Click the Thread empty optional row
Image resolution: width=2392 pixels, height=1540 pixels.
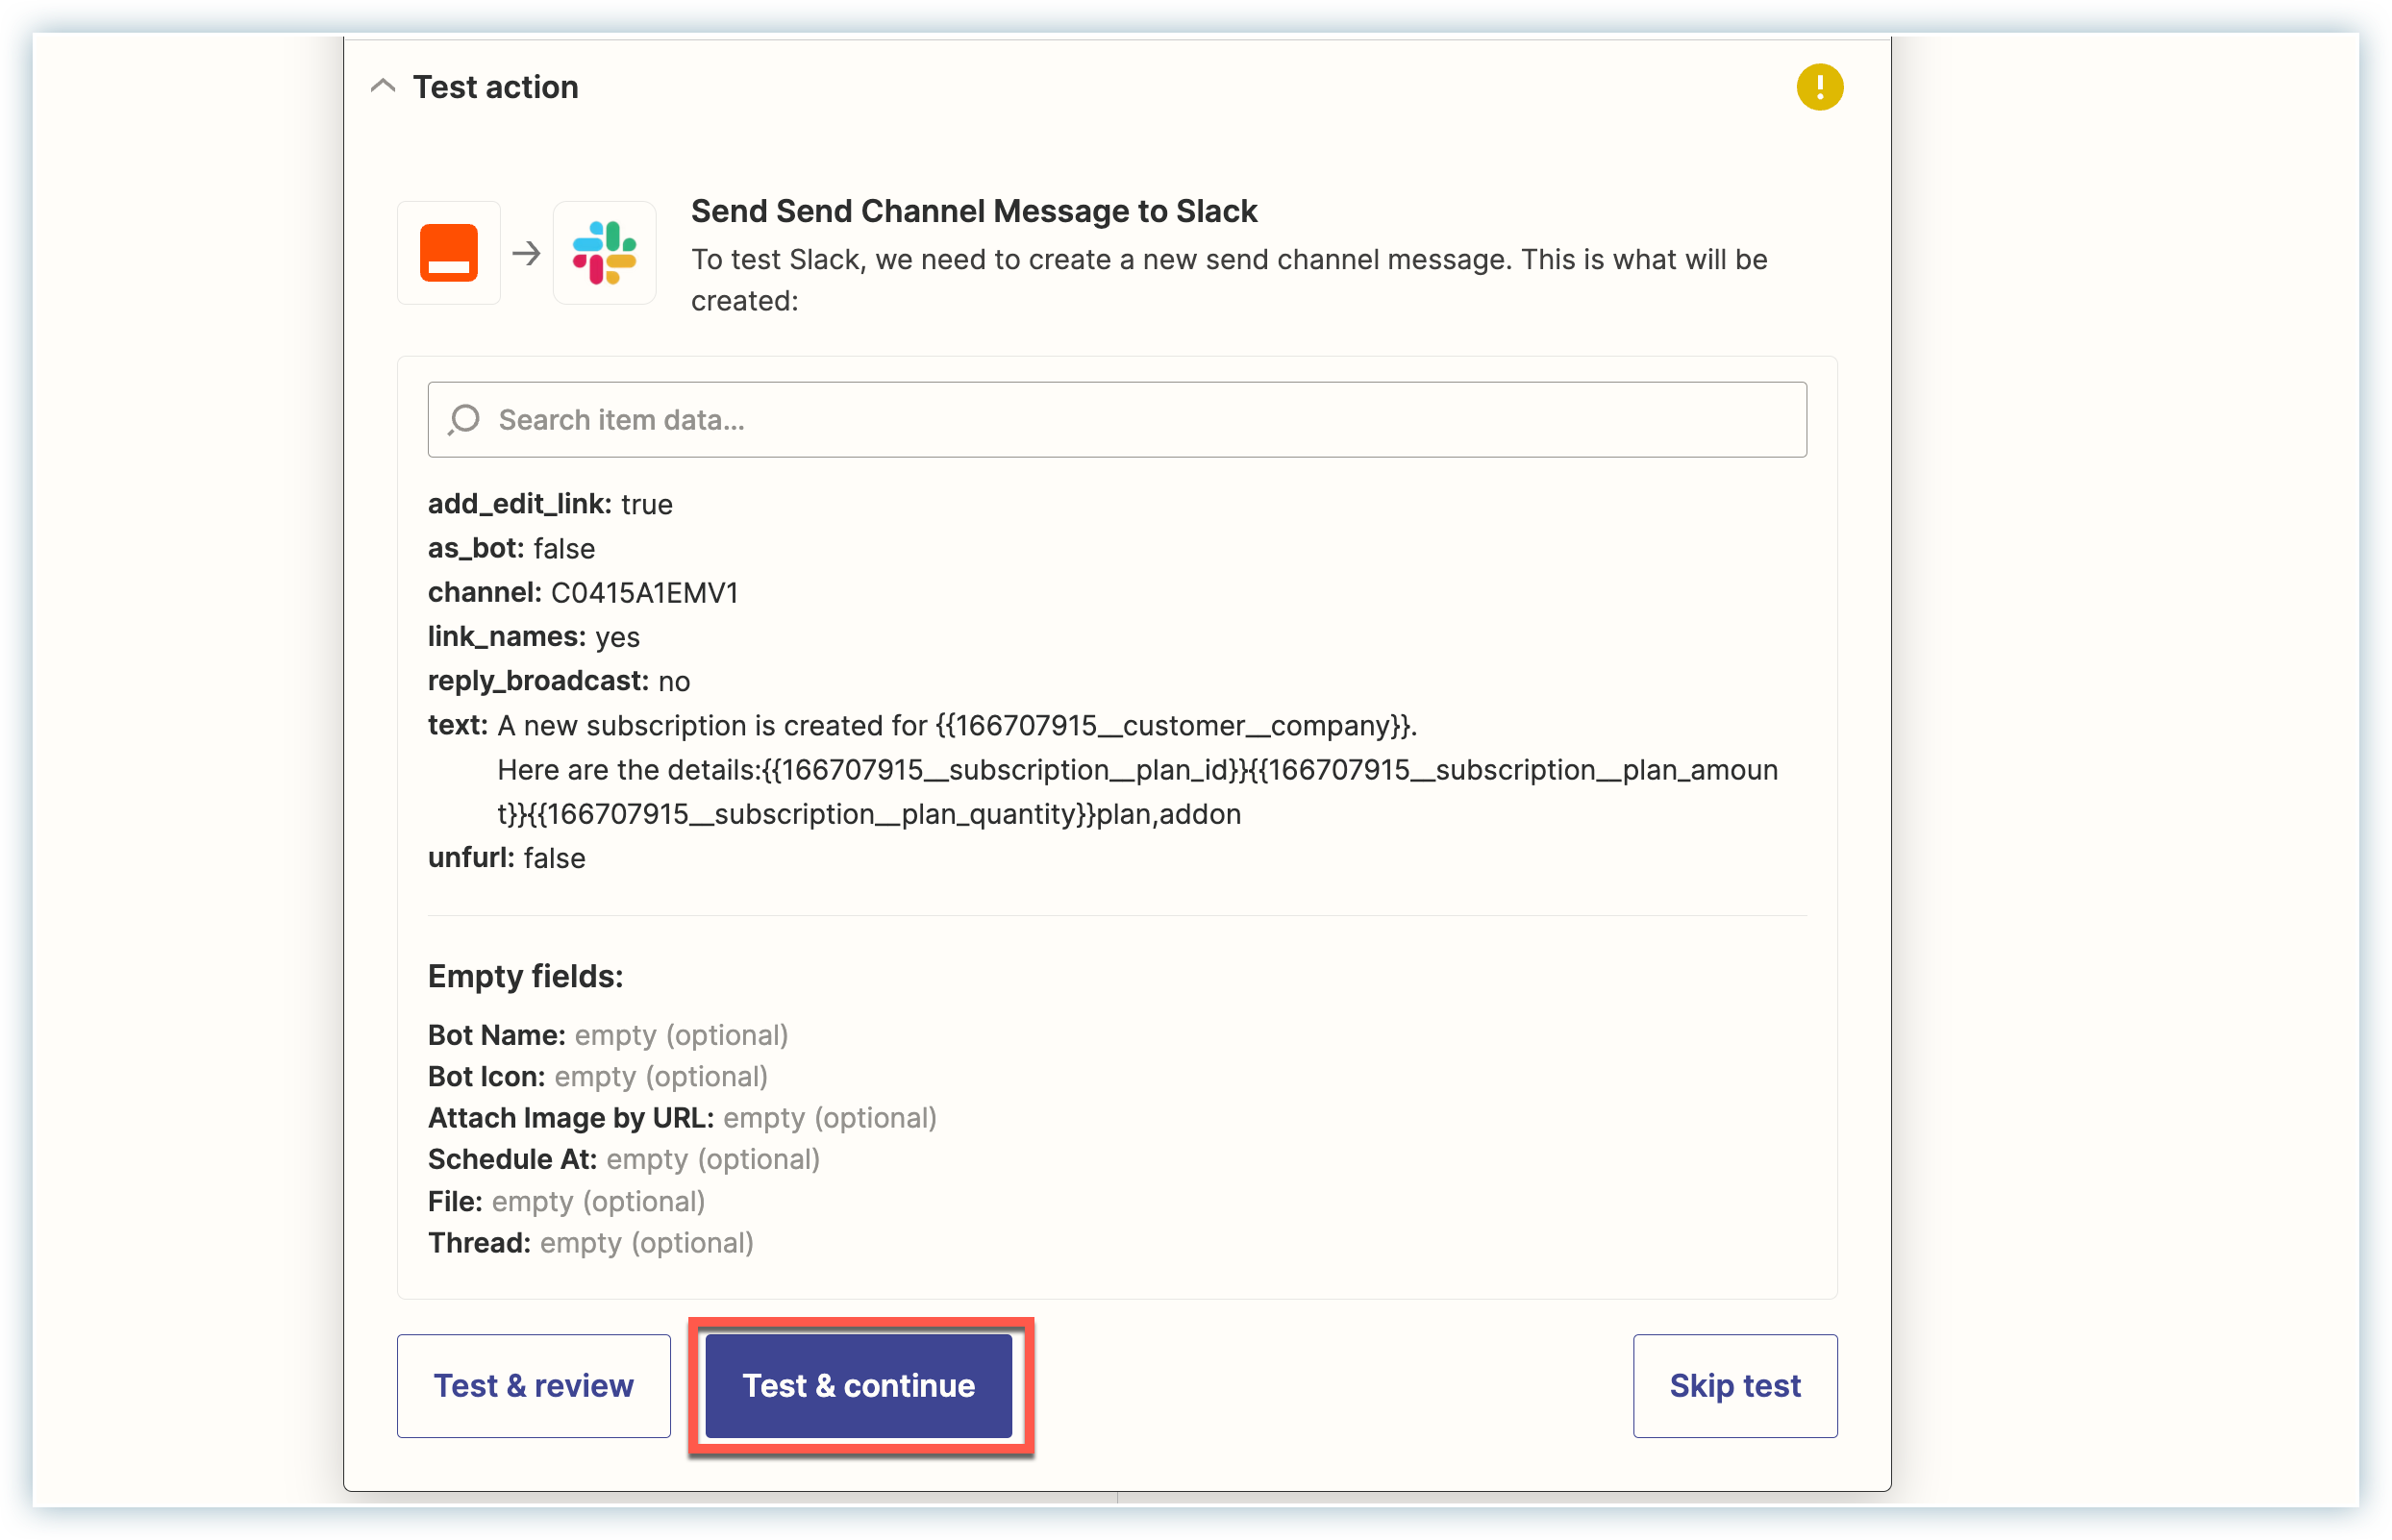click(590, 1243)
